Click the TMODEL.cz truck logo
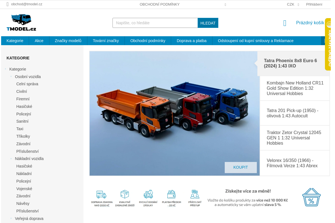Image resolution: width=335 pixels, height=223 pixels. [x=21, y=23]
